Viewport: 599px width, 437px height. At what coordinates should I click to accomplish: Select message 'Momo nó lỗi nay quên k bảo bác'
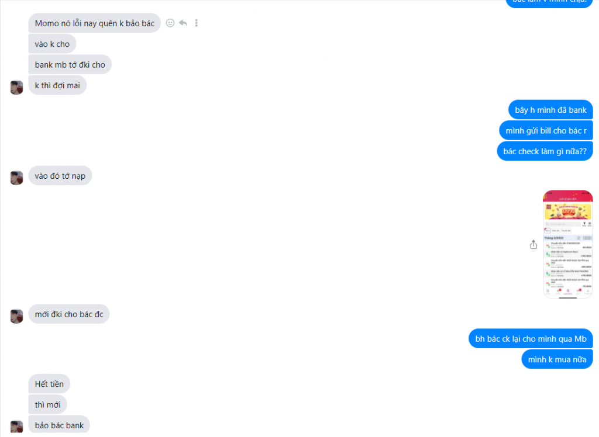(x=95, y=23)
